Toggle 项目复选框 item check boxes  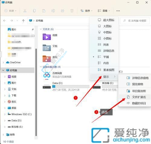[x=135, y=91]
